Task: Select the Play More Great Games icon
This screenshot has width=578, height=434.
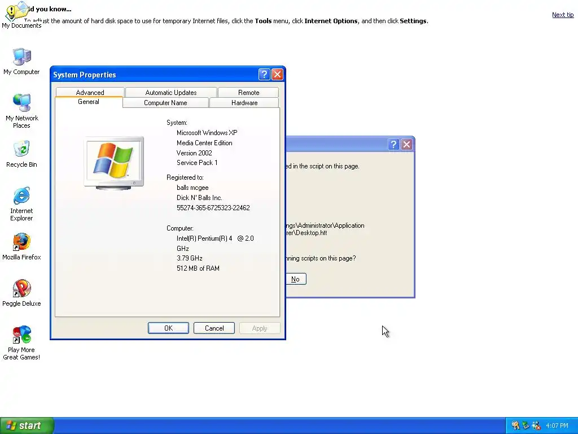Action: click(x=22, y=335)
